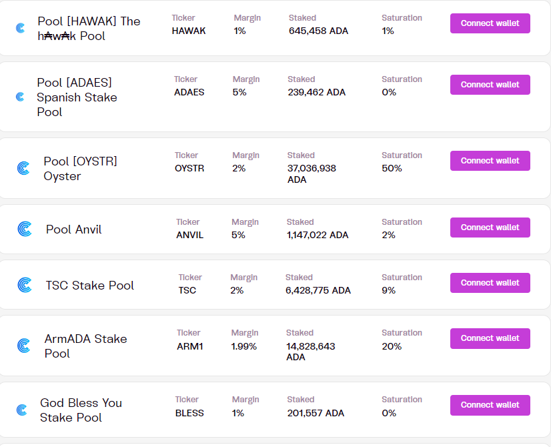551x447 pixels.
Task: Connect wallet for TSC Stake Pool
Action: coord(490,283)
